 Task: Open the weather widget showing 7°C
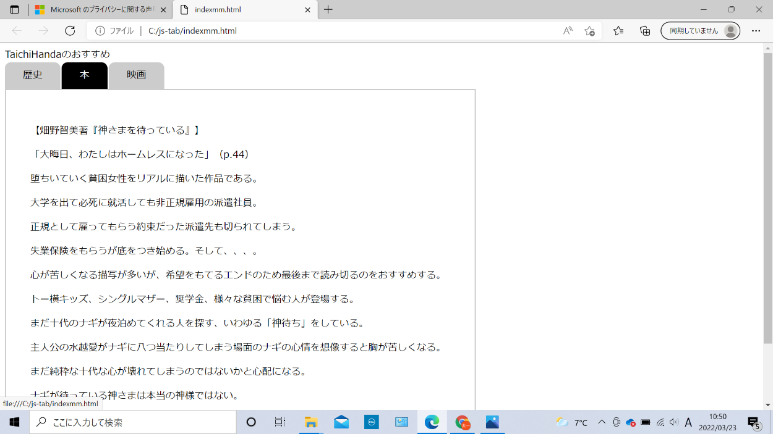[x=572, y=422]
